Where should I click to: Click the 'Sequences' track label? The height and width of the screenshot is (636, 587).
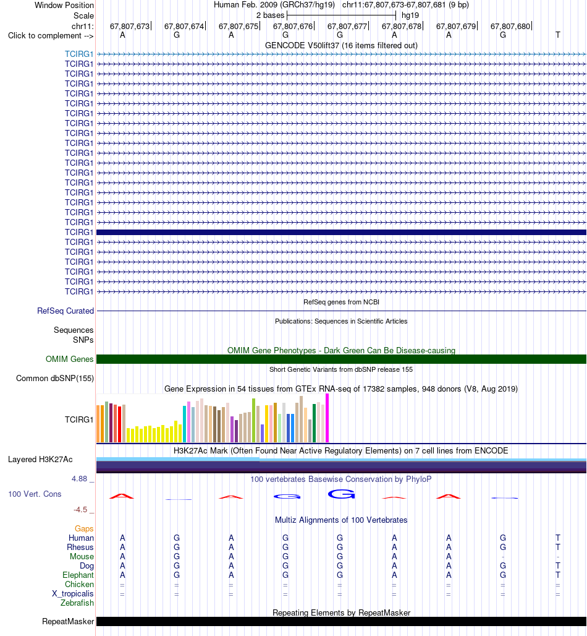tap(74, 330)
